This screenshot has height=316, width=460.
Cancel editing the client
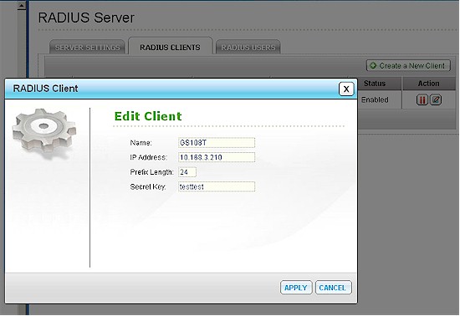point(333,288)
